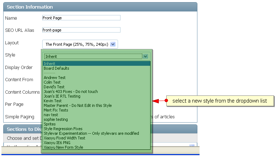Select David's Test style

coord(54,87)
